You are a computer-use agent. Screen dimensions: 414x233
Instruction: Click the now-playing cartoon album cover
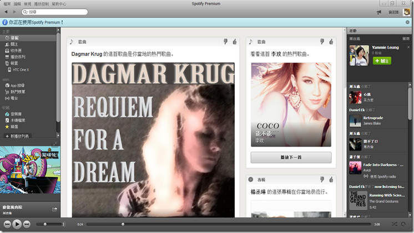30,170
